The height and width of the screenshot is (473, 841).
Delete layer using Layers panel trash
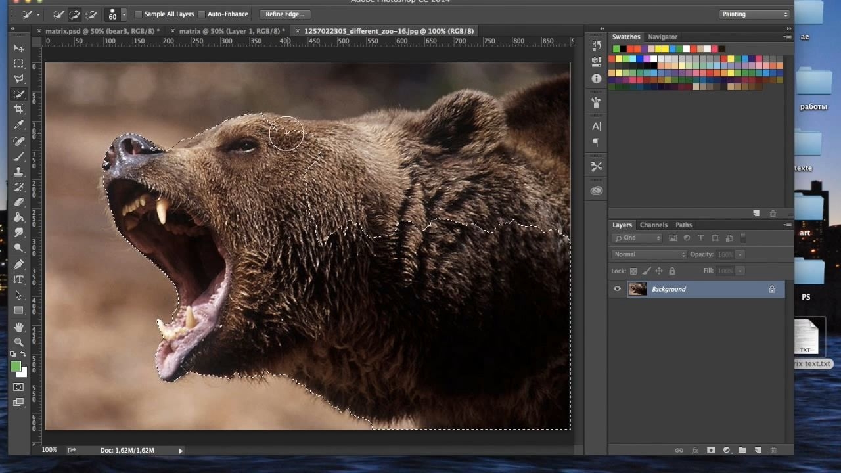(773, 450)
